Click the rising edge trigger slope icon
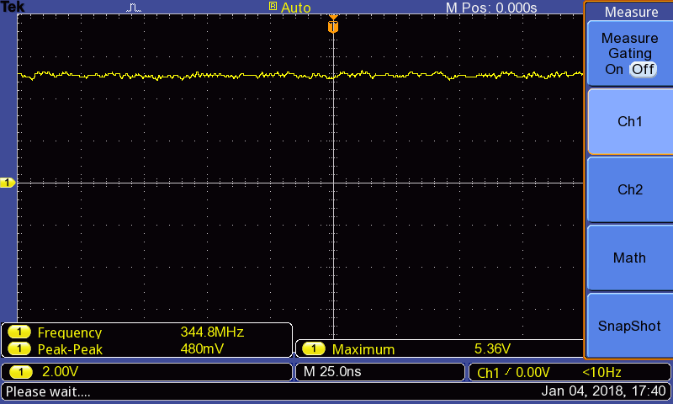 pos(508,372)
